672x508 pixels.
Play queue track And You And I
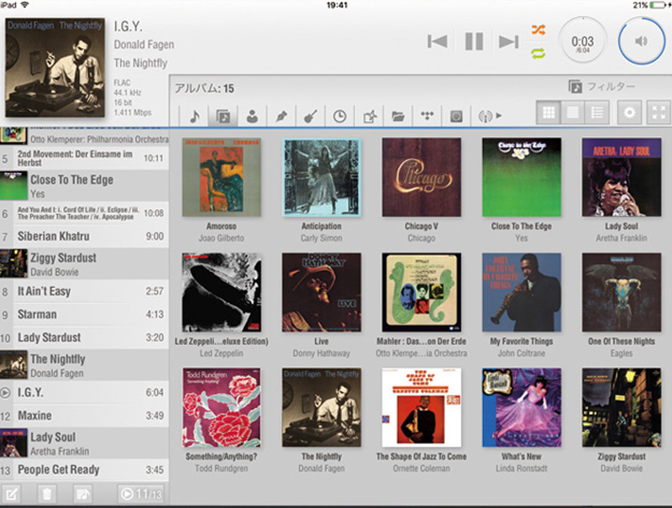click(x=85, y=213)
